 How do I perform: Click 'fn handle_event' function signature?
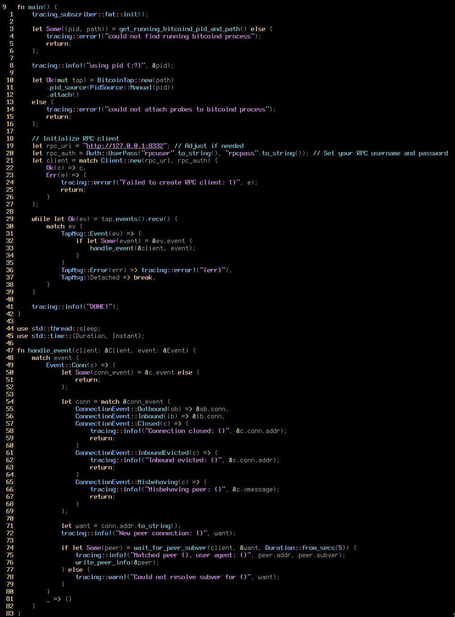coord(106,350)
